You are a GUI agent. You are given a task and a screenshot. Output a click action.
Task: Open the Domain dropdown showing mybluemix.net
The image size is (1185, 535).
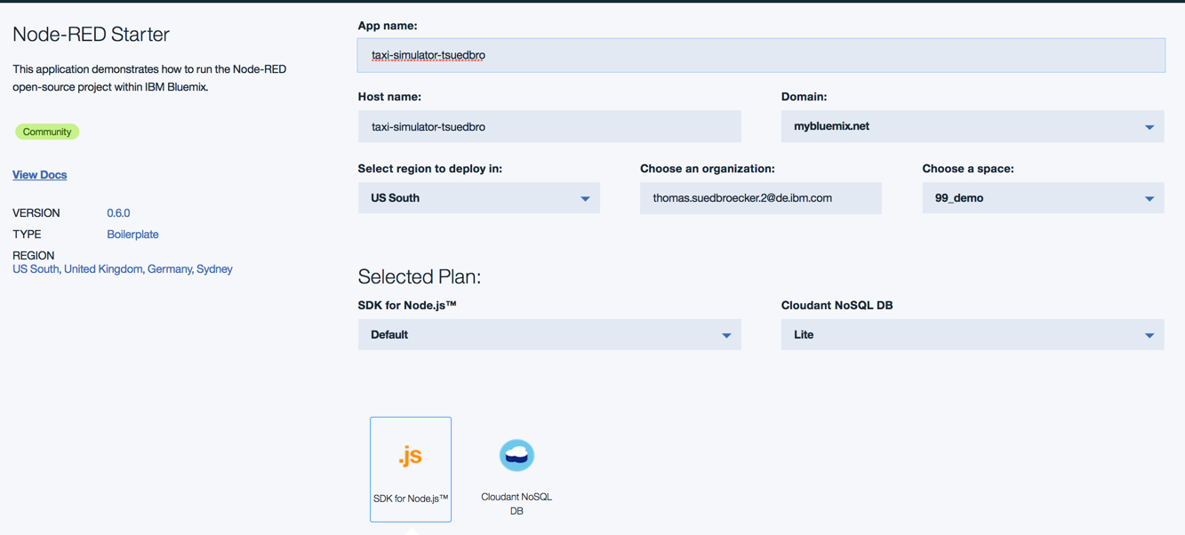[973, 126]
